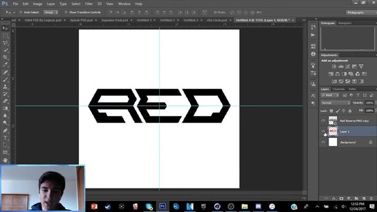The image size is (377, 212).
Task: Open File Explorer from the taskbar
Action: point(244,207)
